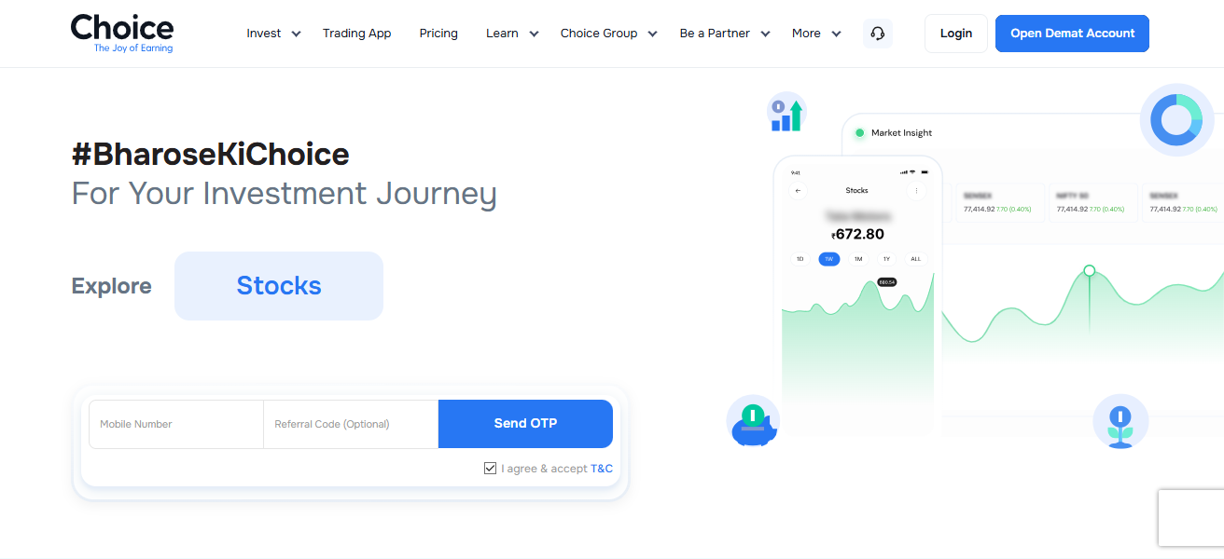The image size is (1224, 559).
Task: Tap the back arrow in phone mockup
Action: 798,191
